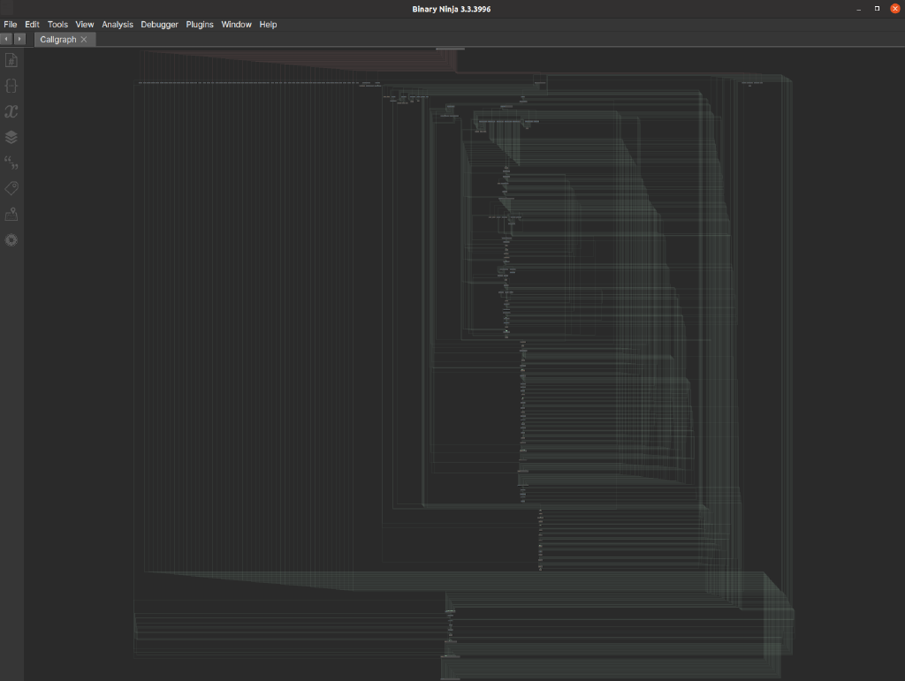
Task: Open the Tools menu
Action: (57, 24)
